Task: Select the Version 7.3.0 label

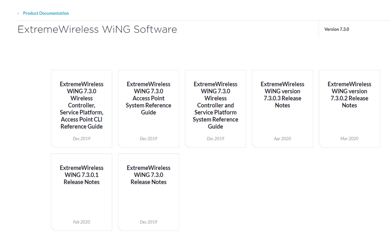Action: click(x=337, y=29)
